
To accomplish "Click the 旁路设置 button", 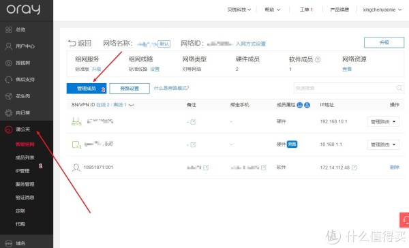I will coord(130,89).
